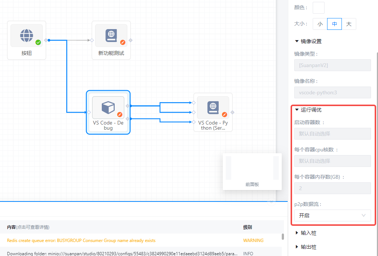Click the book icon on 新功能测试 node
The width and height of the screenshot is (378, 256).
coord(111,35)
